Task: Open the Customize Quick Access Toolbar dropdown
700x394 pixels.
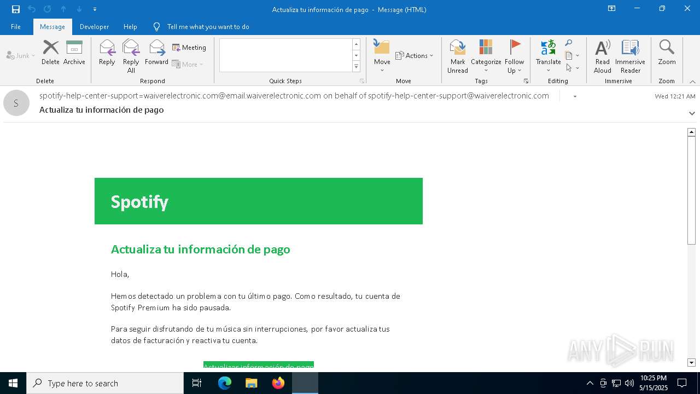Action: tap(95, 9)
